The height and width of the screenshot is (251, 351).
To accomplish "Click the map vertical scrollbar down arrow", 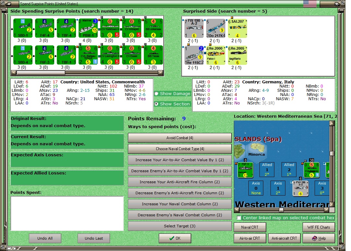I will (x=332, y=204).
